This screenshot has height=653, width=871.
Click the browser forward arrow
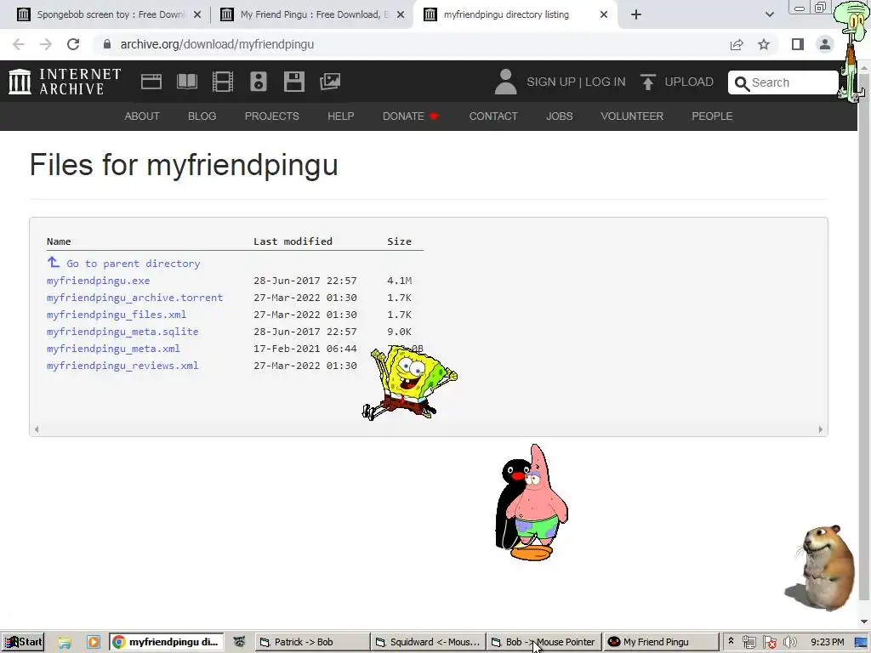click(x=46, y=44)
